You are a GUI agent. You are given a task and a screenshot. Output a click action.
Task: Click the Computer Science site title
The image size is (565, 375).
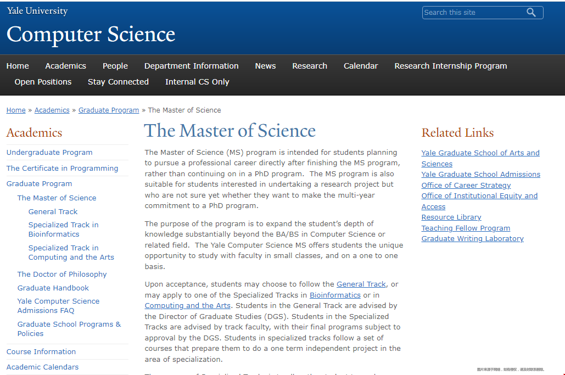tap(91, 34)
